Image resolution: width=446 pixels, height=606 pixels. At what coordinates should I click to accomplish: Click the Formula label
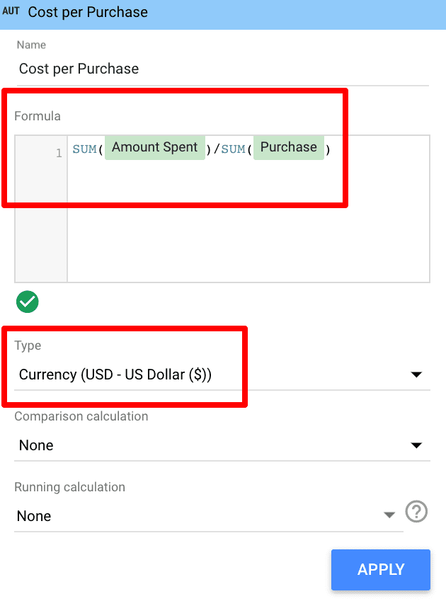click(x=38, y=116)
